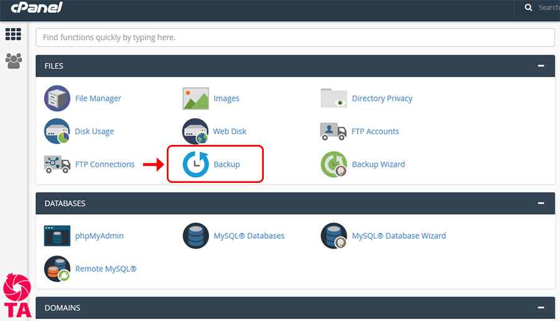The height and width of the screenshot is (321, 560).
Task: Click the MySQL Databases icon
Action: click(195, 236)
